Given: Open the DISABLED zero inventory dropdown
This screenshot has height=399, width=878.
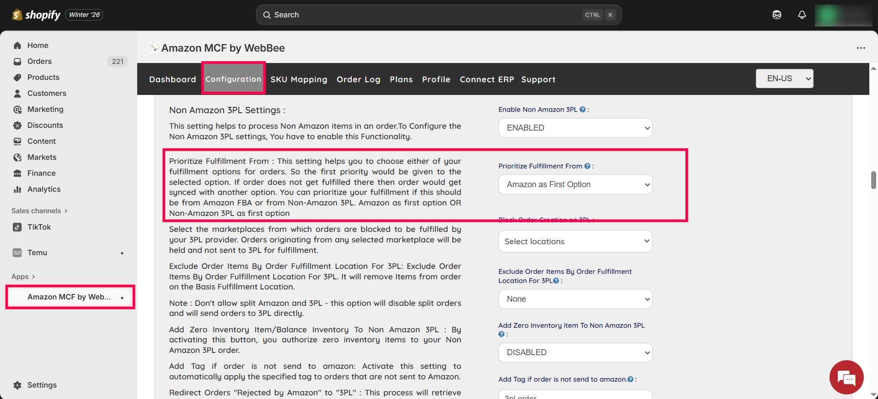Looking at the screenshot, I should click(x=575, y=352).
